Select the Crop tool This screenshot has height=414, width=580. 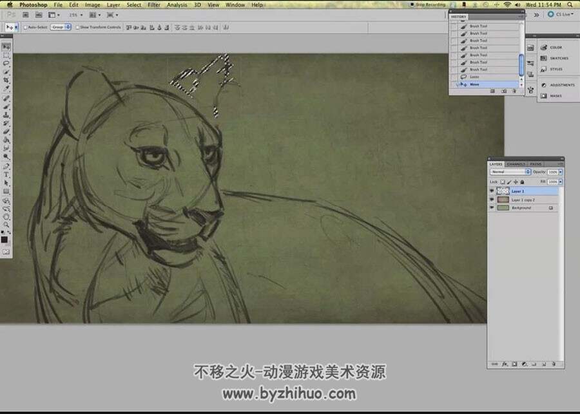pos(6,80)
